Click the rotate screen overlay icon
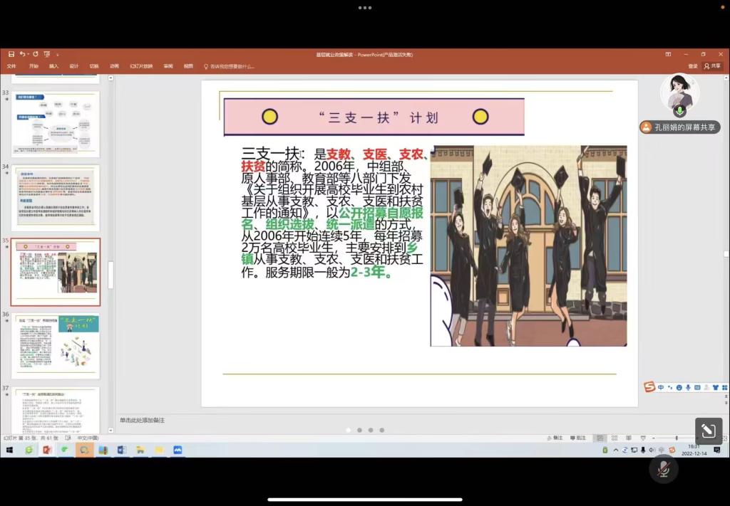 (709, 431)
